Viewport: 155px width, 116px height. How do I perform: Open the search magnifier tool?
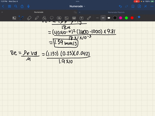click(x=16, y=6)
